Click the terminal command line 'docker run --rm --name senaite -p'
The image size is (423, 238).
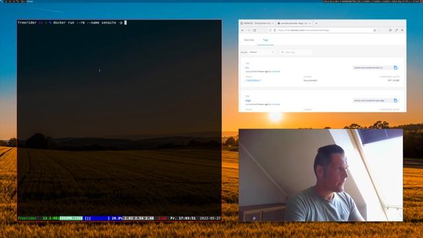(88, 22)
